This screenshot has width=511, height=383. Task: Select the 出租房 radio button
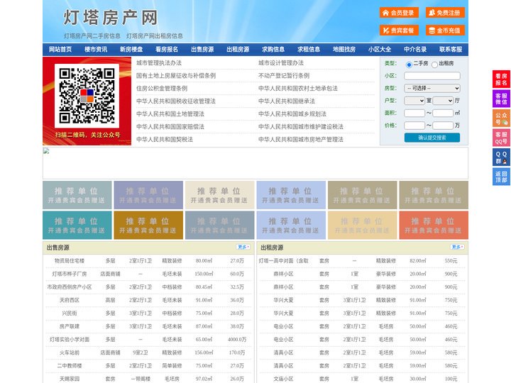pos(434,65)
